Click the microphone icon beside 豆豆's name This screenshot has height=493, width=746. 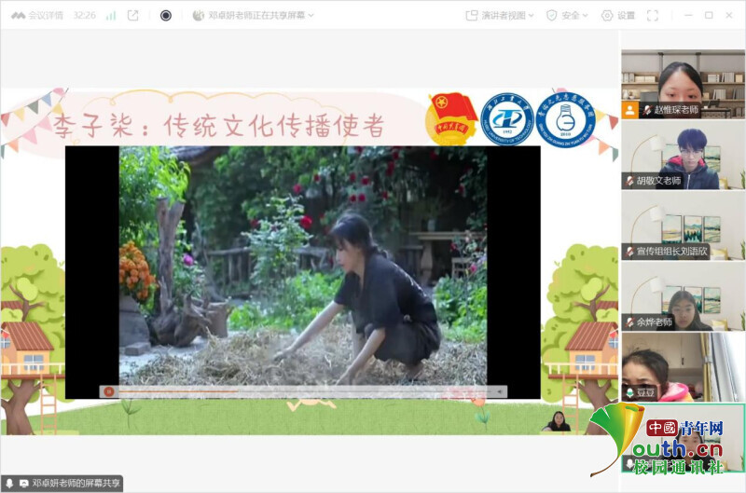click(629, 393)
